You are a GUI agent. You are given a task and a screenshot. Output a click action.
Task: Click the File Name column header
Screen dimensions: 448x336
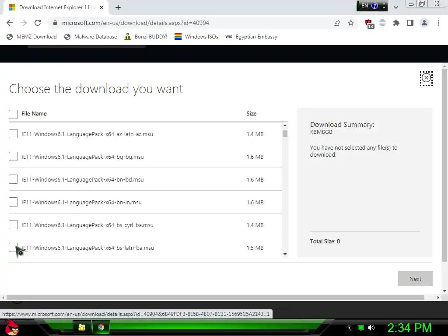(34, 113)
